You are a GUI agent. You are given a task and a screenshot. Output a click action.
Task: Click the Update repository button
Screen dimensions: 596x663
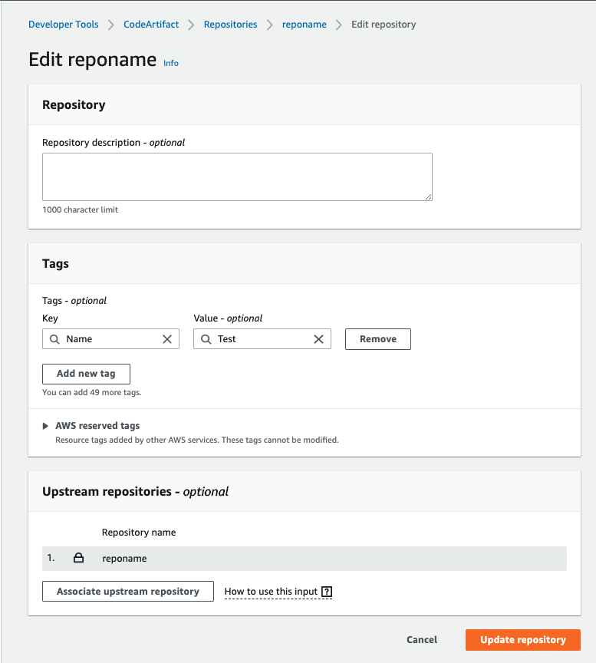(522, 639)
